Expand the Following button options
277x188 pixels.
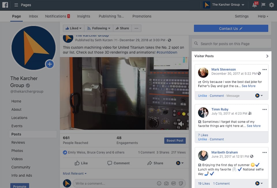[x=98, y=28]
